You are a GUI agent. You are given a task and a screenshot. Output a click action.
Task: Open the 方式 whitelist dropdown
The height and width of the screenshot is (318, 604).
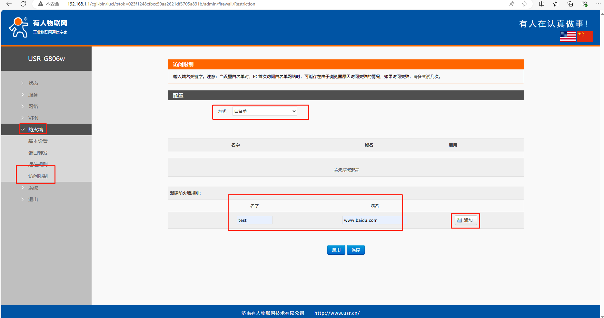click(x=264, y=111)
